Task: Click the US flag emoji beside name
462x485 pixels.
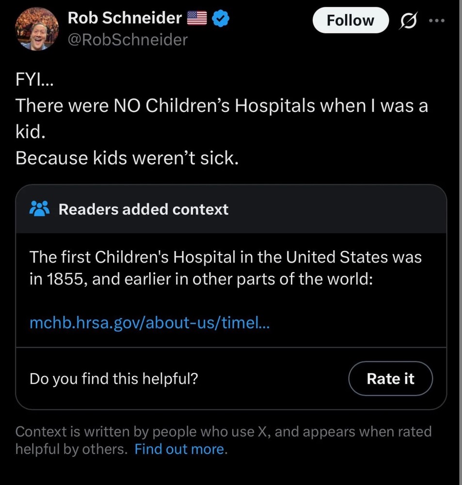Action: 197,19
